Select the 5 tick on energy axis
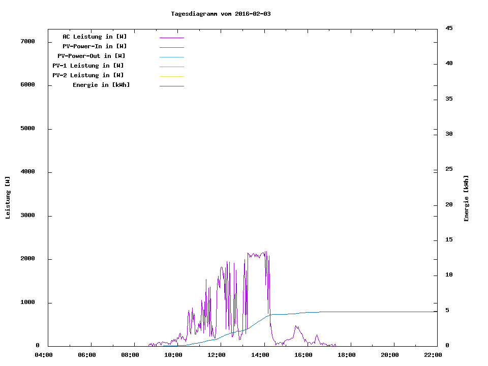This screenshot has width=488, height=366. pyautogui.click(x=447, y=310)
